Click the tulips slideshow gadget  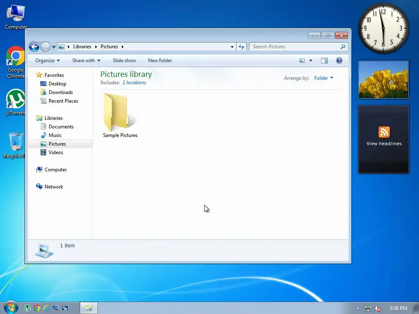coord(383,80)
